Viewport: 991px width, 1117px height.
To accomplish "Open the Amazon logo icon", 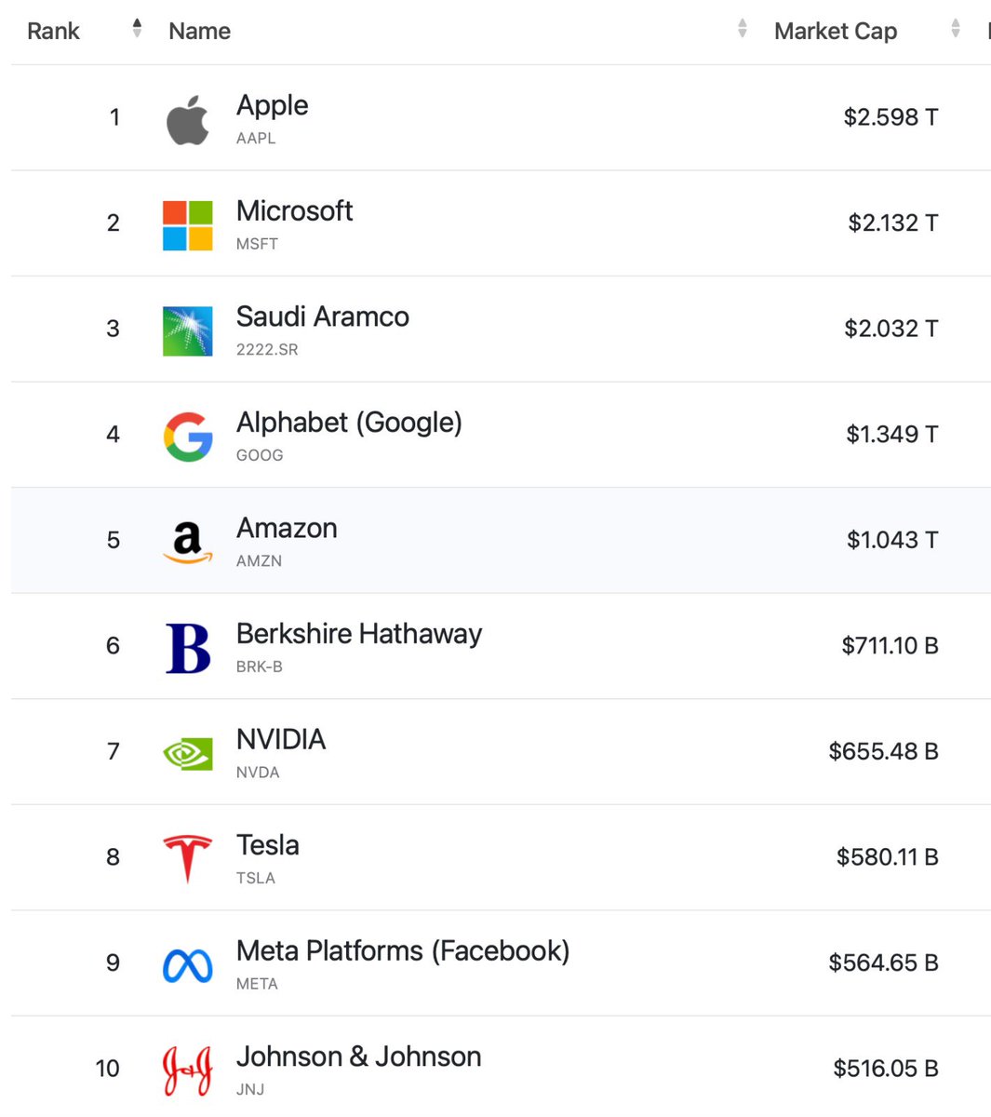I will (187, 543).
